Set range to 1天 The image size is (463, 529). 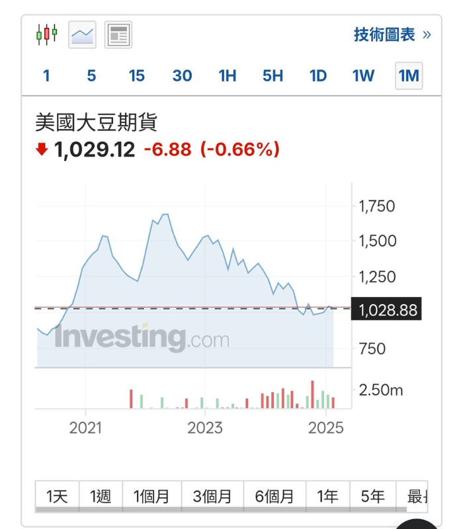[57, 496]
